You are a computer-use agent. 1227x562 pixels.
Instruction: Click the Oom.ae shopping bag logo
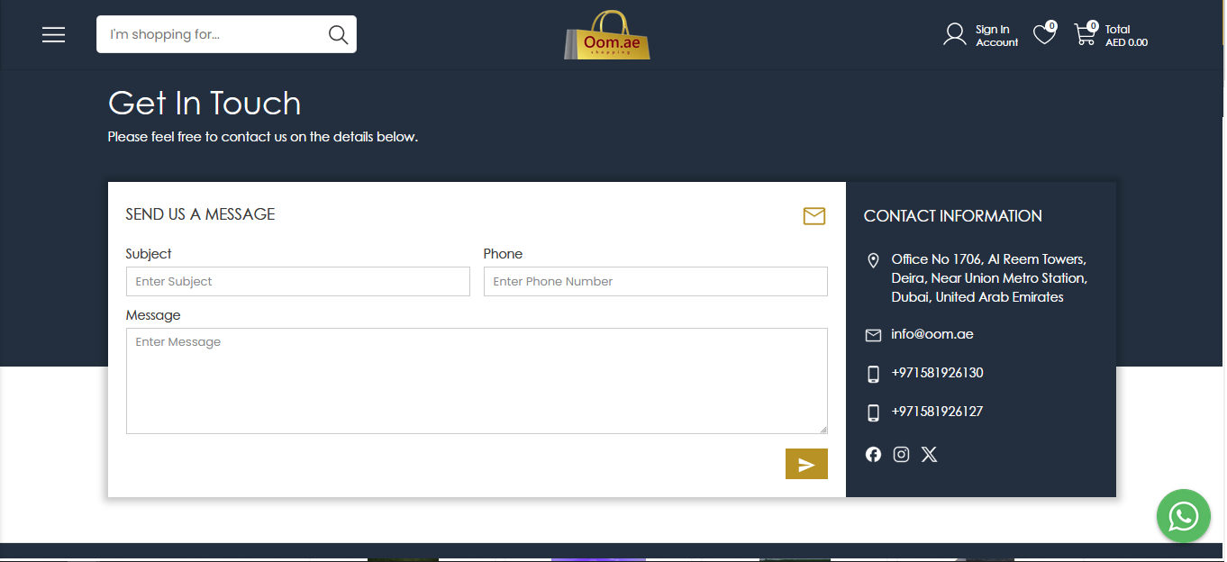608,37
